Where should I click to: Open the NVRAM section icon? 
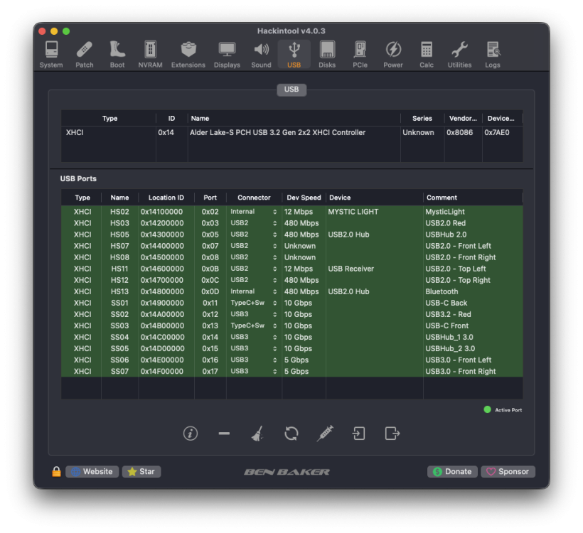click(x=150, y=54)
